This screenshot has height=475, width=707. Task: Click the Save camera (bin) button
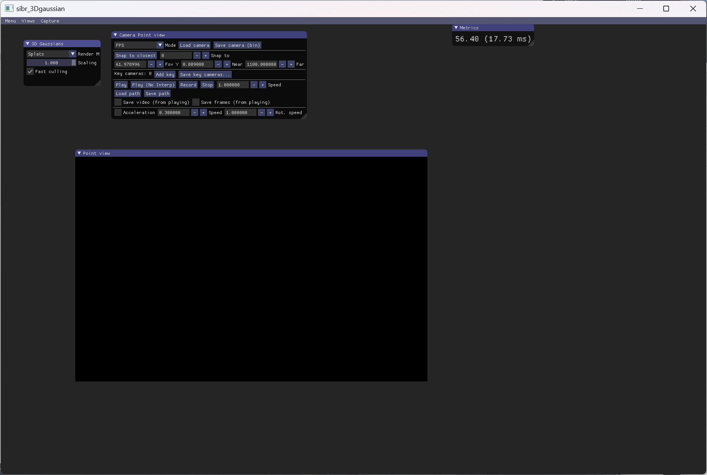[x=237, y=45]
